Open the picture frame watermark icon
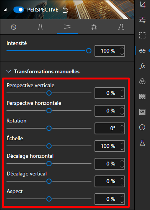 (142, 112)
